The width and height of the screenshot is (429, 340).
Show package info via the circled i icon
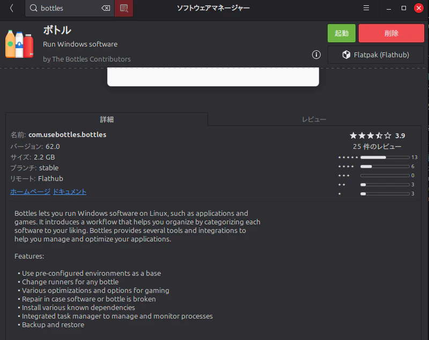[x=316, y=55]
